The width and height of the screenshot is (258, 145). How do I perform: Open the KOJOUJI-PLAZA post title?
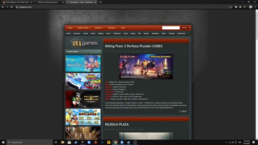[117, 124]
